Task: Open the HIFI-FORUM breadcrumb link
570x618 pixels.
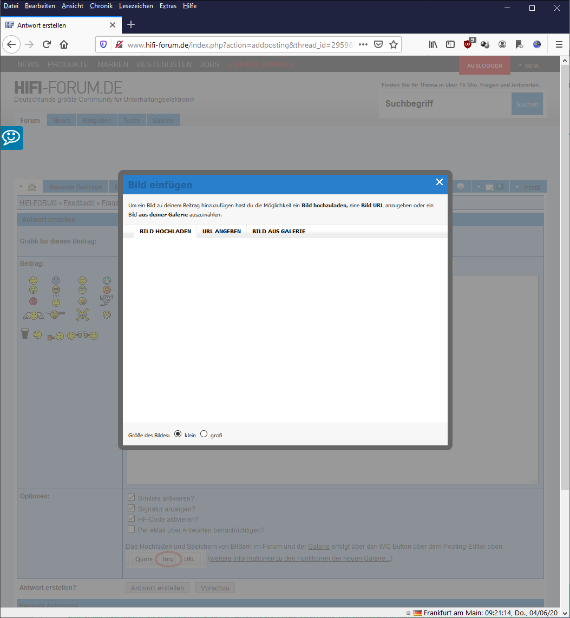Action: pyautogui.click(x=38, y=202)
